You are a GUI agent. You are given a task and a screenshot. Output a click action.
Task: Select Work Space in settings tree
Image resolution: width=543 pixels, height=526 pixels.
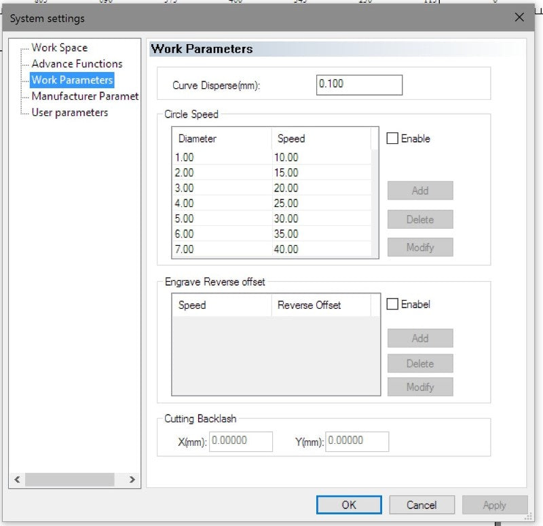59,48
